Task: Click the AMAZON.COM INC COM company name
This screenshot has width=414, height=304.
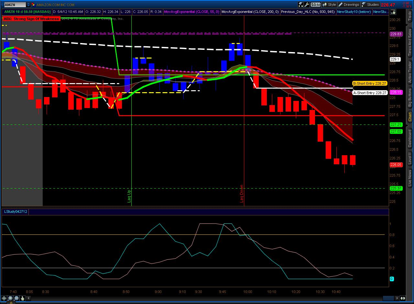Action: [x=55, y=5]
